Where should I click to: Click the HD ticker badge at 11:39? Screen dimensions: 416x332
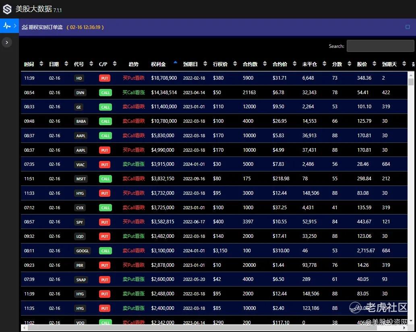coord(79,78)
